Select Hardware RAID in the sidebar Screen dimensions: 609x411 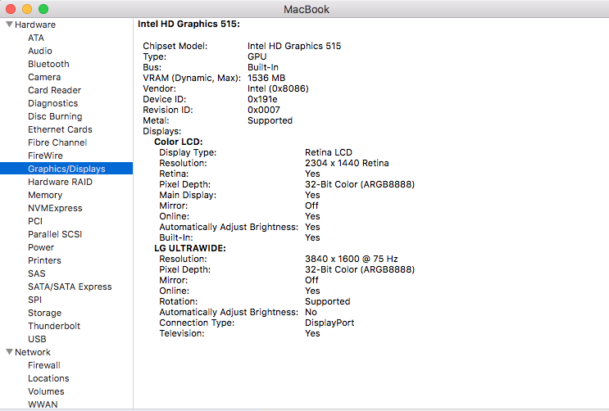[x=60, y=182]
